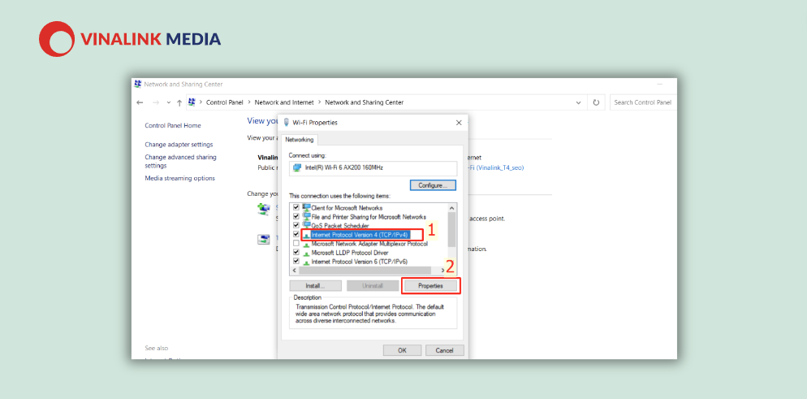Image resolution: width=807 pixels, height=399 pixels.
Task: Click the troubleshoot problems icon
Action: (264, 240)
